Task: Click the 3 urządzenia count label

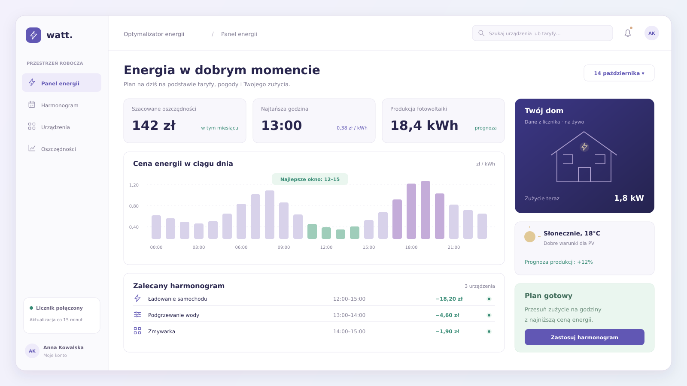Action: coord(480,286)
